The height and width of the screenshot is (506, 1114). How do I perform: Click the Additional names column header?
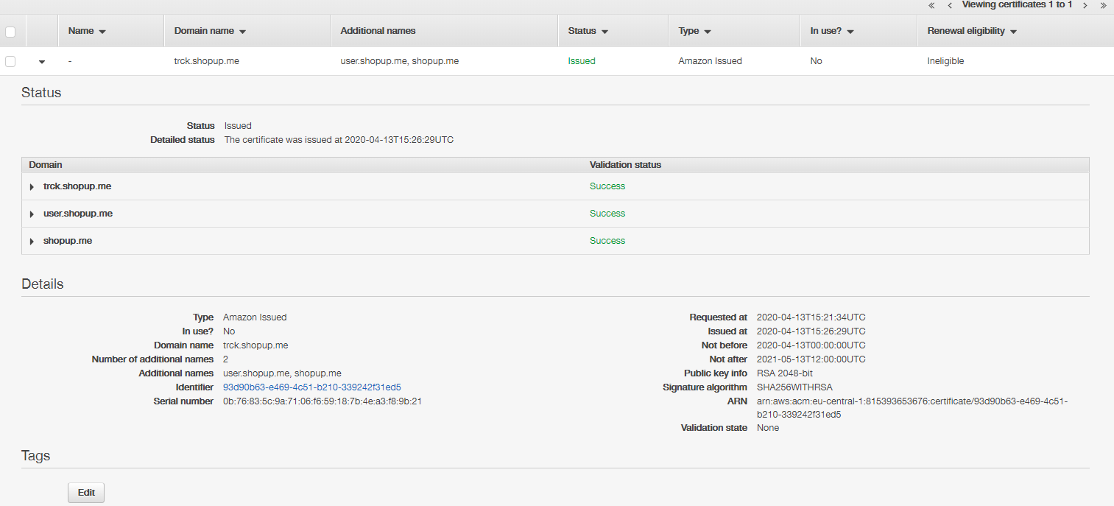pyautogui.click(x=378, y=31)
